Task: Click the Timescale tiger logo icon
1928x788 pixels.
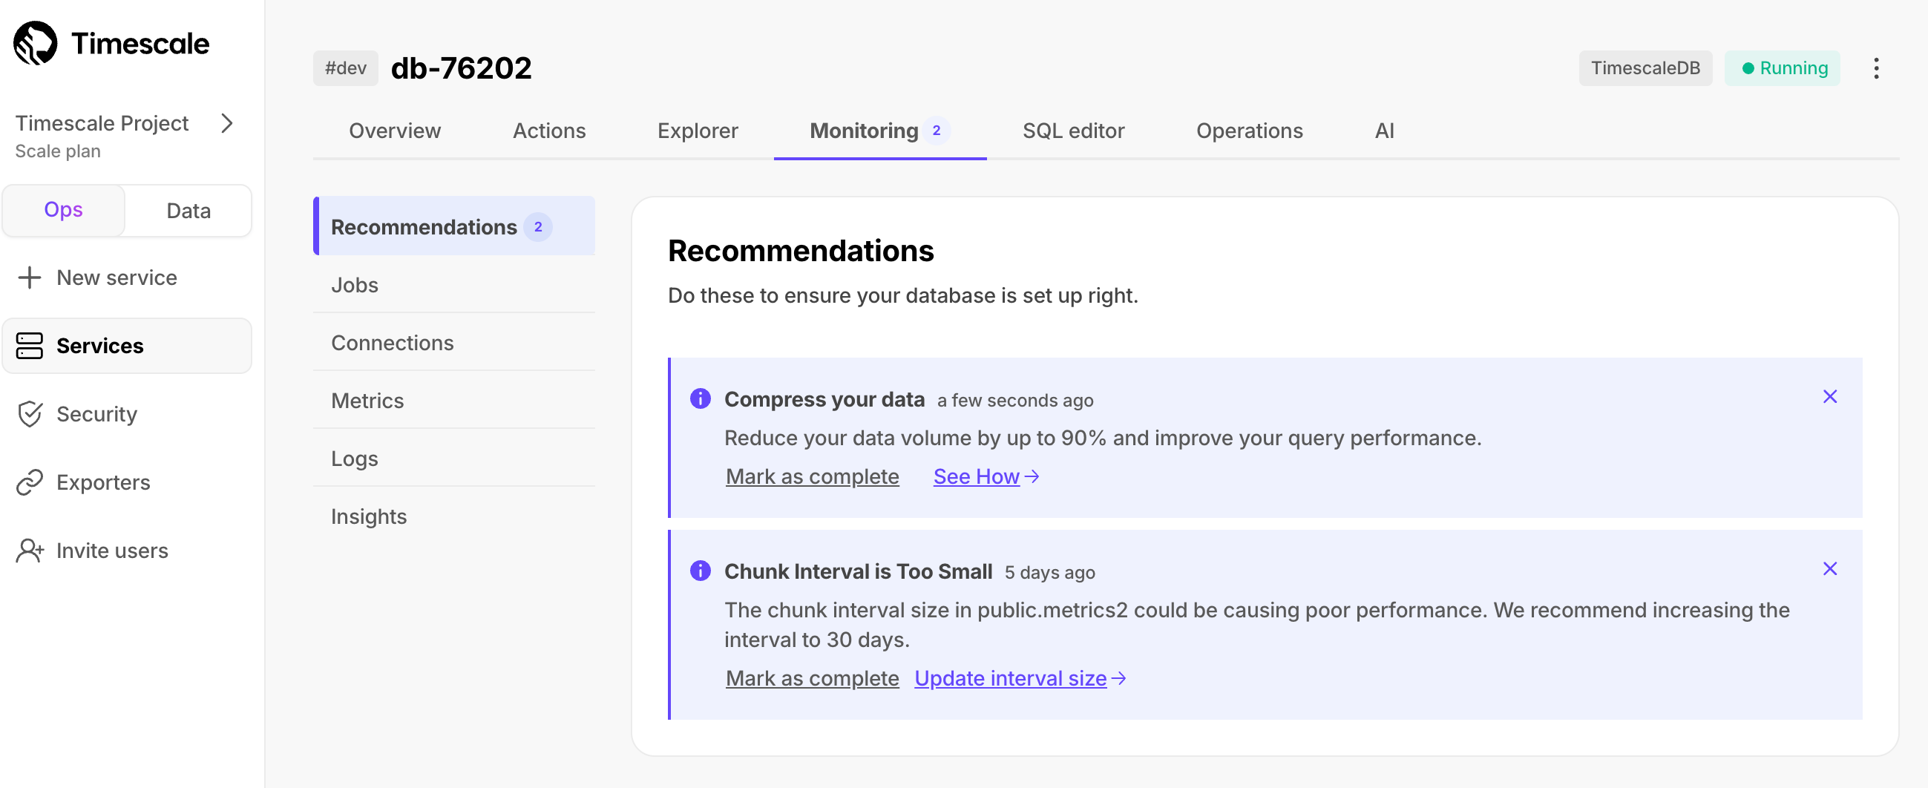Action: [35, 43]
